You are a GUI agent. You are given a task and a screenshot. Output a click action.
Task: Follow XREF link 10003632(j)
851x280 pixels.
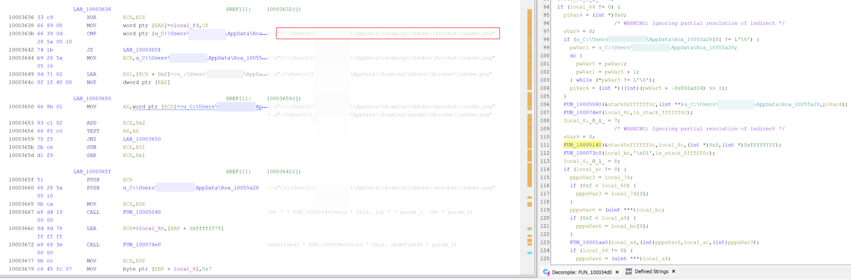(284, 9)
